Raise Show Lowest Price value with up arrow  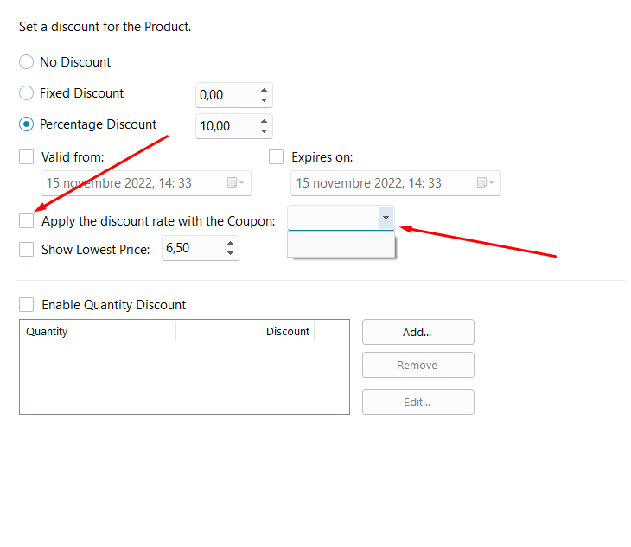(230, 244)
